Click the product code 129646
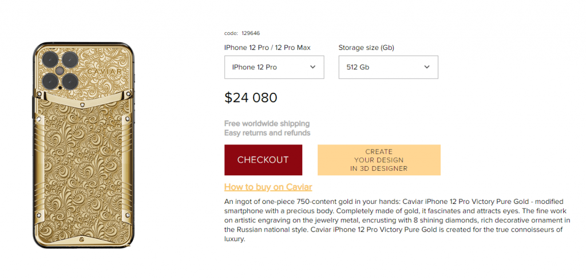This screenshot has width=586, height=279. [251, 33]
